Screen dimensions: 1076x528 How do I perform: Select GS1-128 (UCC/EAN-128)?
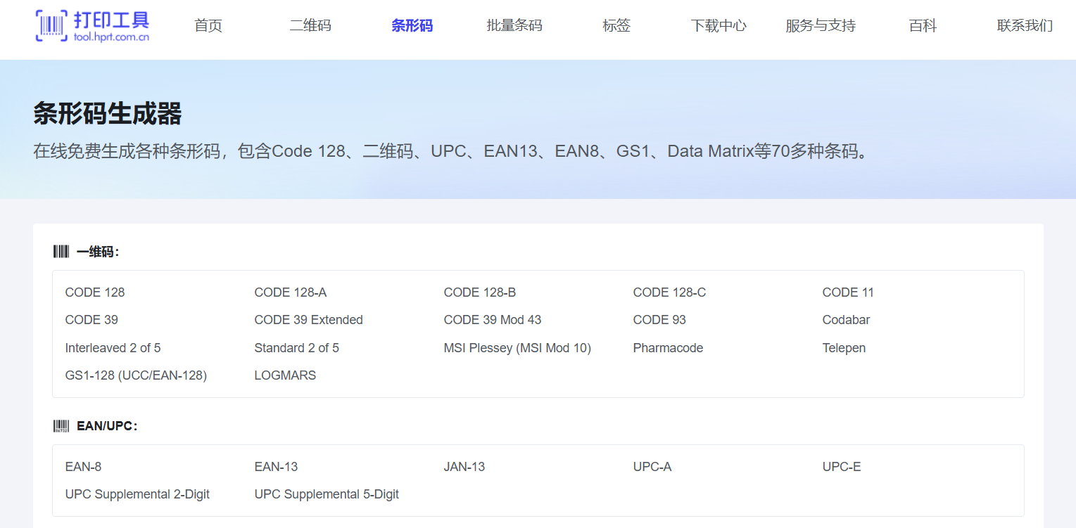tap(136, 375)
